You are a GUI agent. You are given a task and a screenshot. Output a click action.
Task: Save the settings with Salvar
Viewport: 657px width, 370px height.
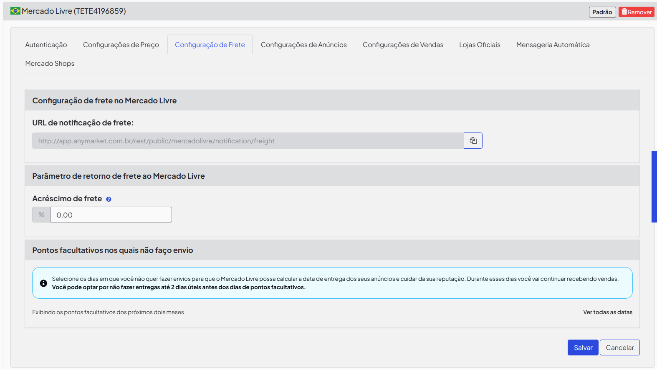tap(583, 347)
